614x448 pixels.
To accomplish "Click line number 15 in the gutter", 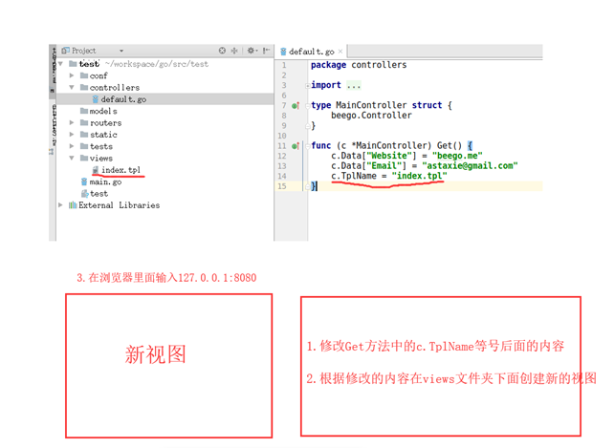I will pos(282,186).
